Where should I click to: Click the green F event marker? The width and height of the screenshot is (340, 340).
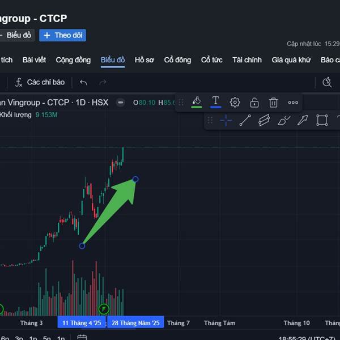(x=104, y=309)
